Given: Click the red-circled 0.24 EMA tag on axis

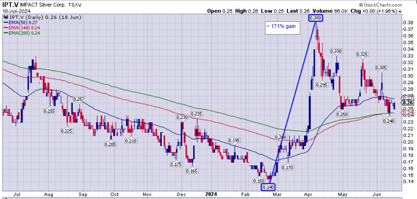Looking at the screenshot, I should 407,112.
